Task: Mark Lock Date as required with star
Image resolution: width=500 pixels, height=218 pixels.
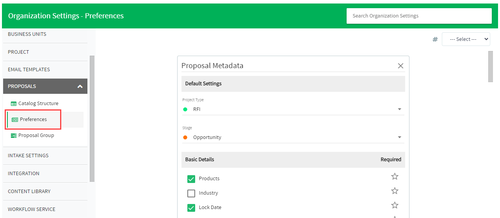Action: (x=395, y=205)
